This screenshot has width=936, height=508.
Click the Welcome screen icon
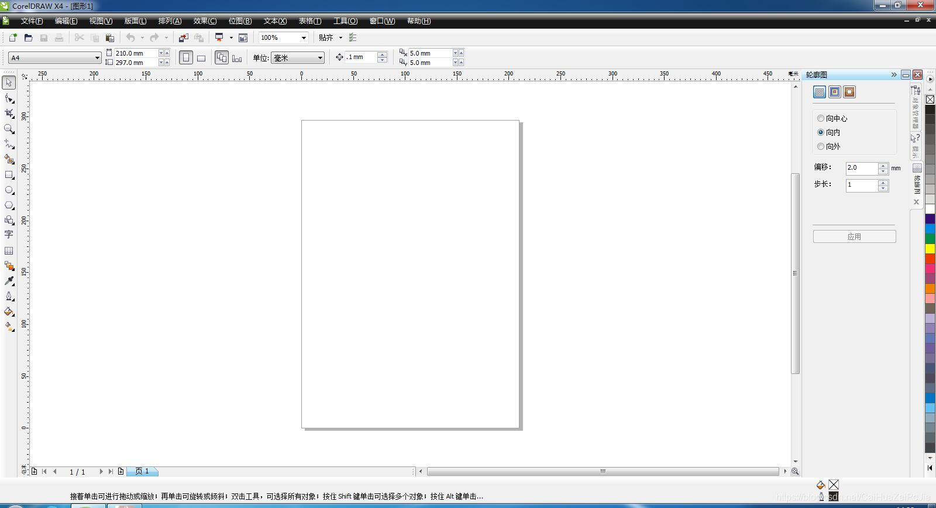pyautogui.click(x=243, y=37)
